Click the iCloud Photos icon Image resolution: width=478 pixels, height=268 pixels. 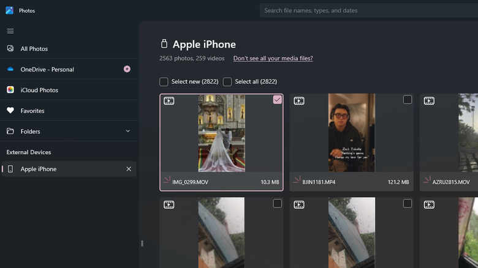tap(10, 90)
